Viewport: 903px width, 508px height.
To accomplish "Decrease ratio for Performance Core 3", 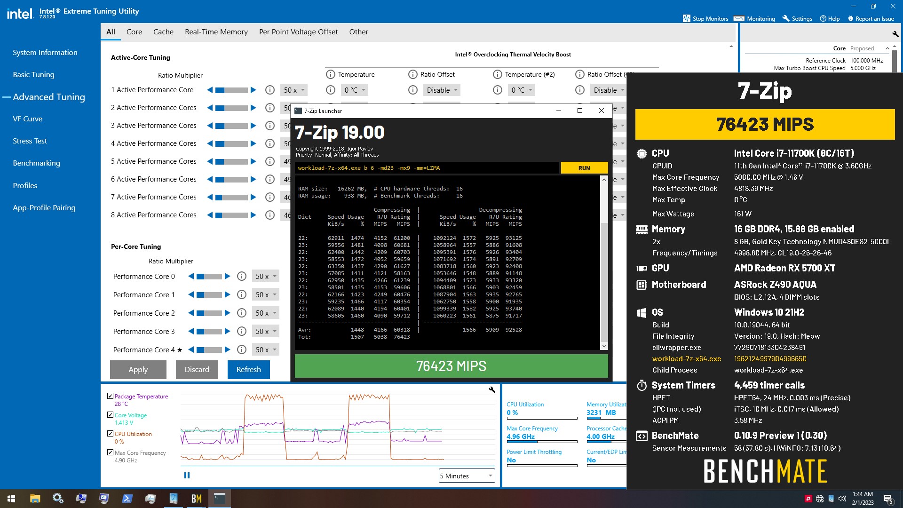I will tap(191, 332).
